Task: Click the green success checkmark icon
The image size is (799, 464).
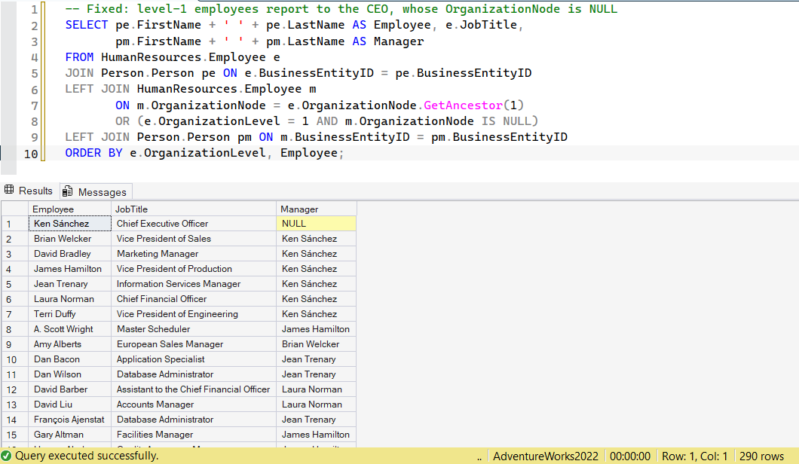Action: point(6,456)
